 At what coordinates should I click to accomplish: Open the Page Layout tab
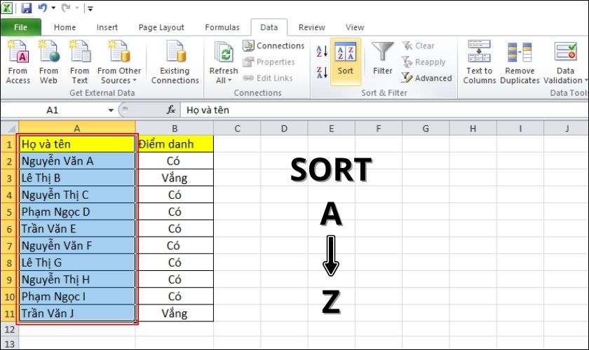(x=161, y=27)
